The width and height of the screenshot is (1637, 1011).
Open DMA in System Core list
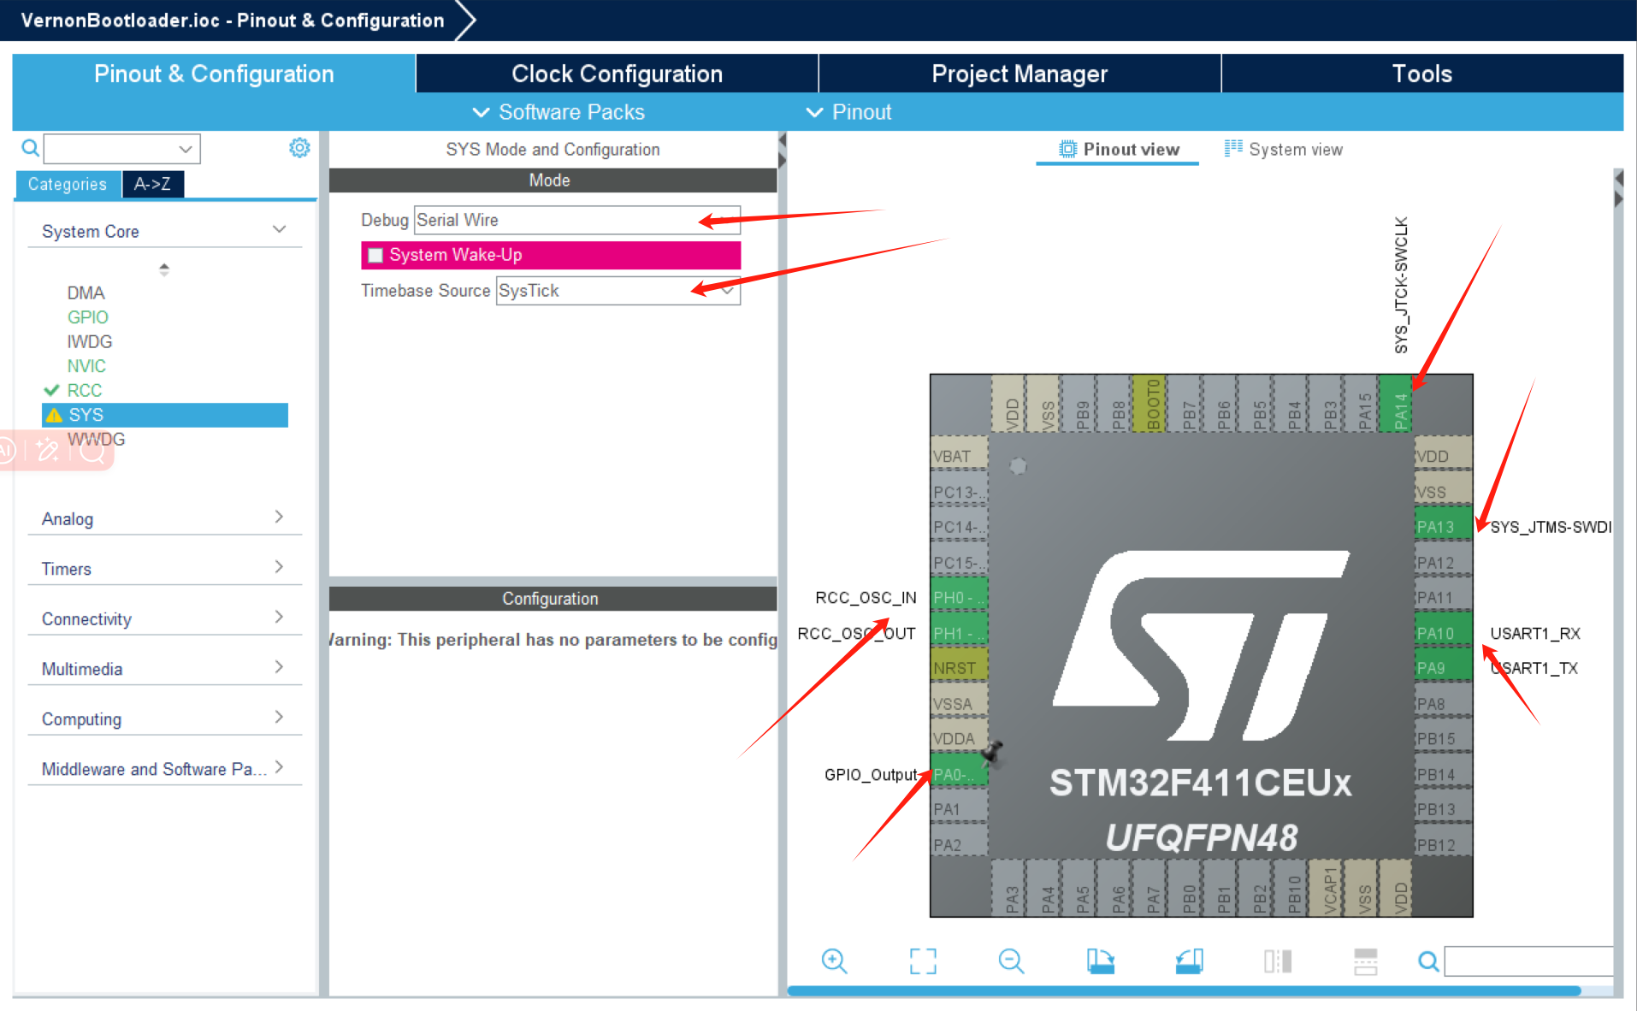click(86, 293)
